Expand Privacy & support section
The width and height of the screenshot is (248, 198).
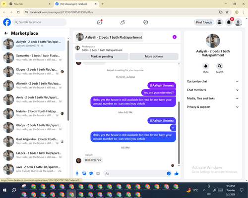(x=213, y=107)
